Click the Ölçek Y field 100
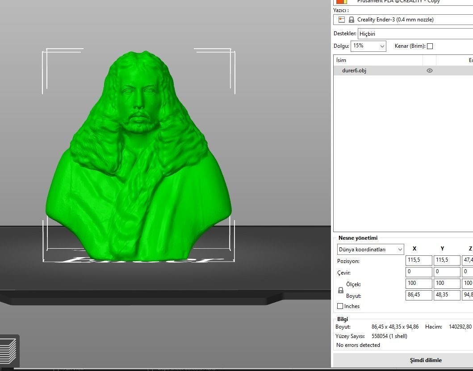This screenshot has height=371, width=473. tap(447, 283)
